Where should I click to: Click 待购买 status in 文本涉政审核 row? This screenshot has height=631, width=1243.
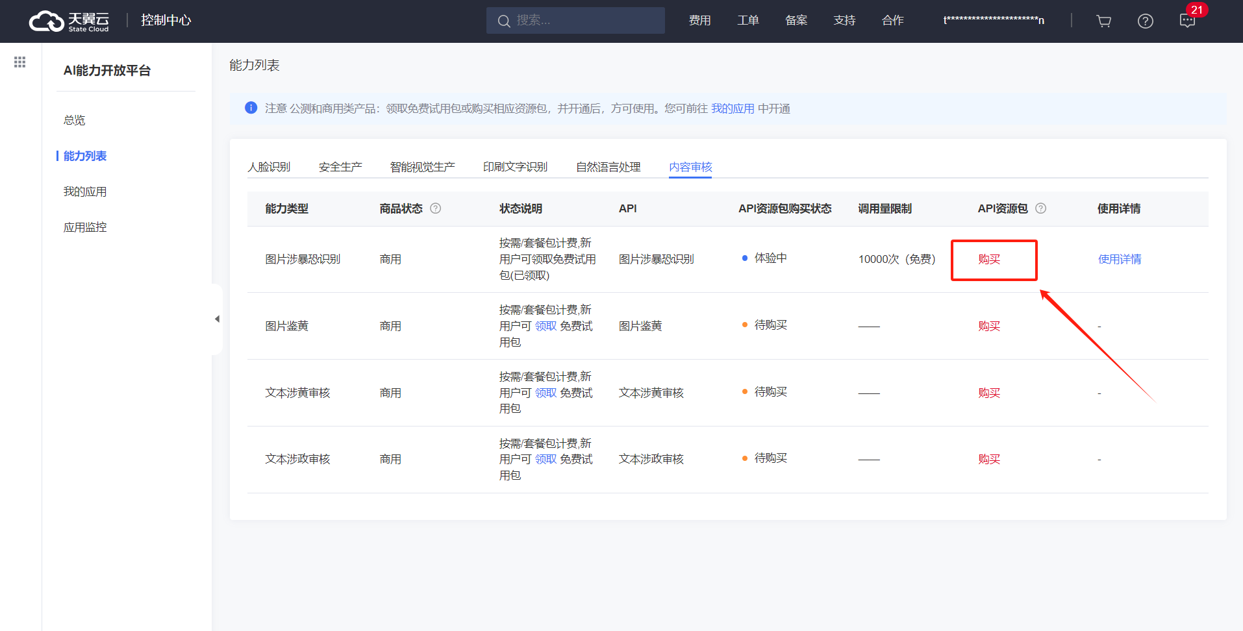click(x=770, y=458)
